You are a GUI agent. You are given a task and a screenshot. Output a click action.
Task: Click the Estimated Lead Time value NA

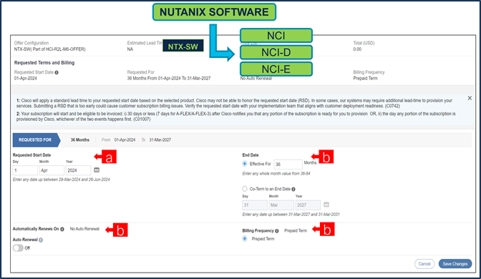130,49
